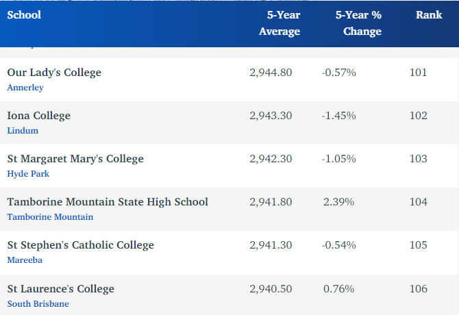Screen dimensions: 459x315
Task: Click the -1.45% change value
Action: point(338,115)
